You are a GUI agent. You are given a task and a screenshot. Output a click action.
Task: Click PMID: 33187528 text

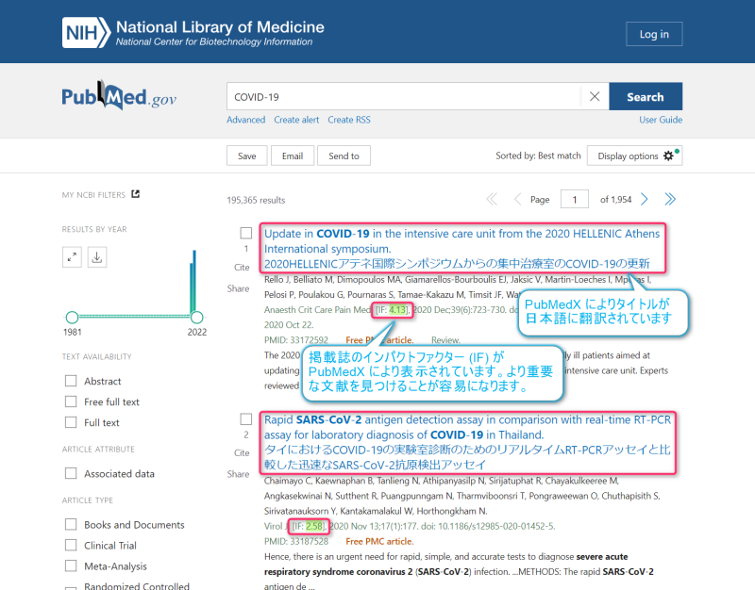tap(296, 541)
